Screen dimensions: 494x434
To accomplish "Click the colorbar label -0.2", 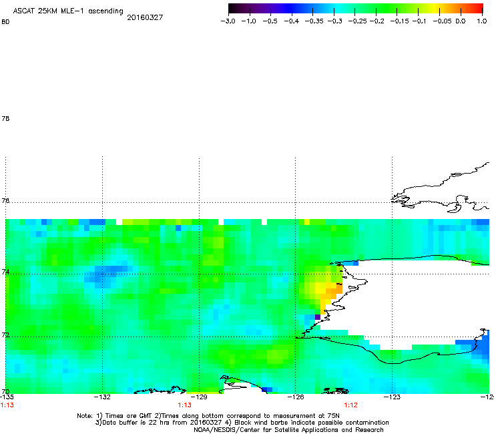I will pos(377,21).
